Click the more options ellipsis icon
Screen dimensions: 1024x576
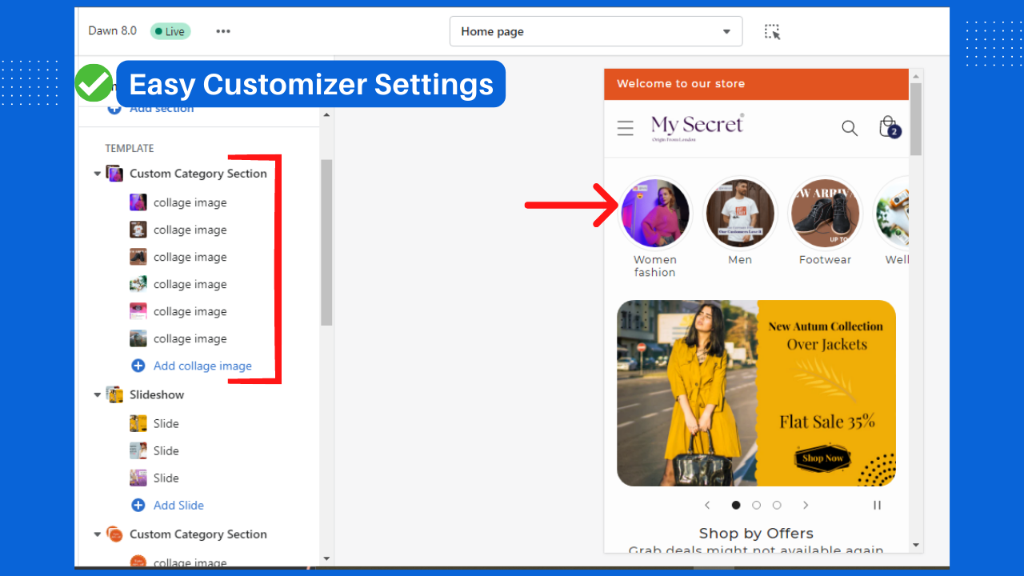click(222, 31)
